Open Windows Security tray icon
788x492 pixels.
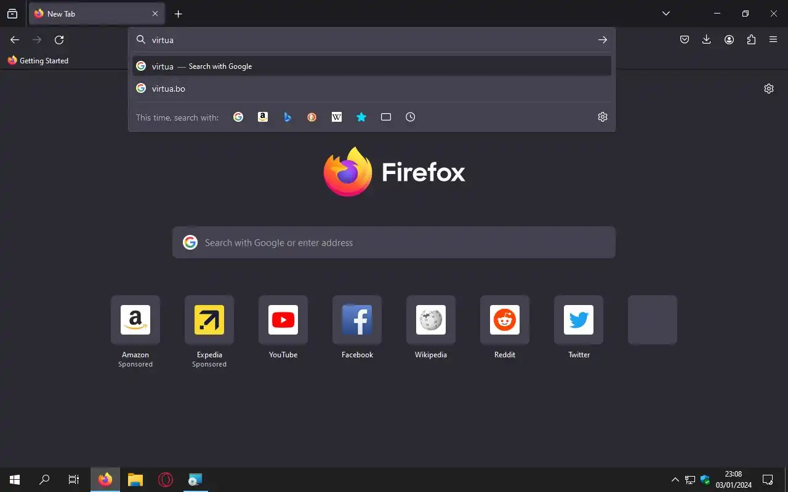tap(706, 480)
